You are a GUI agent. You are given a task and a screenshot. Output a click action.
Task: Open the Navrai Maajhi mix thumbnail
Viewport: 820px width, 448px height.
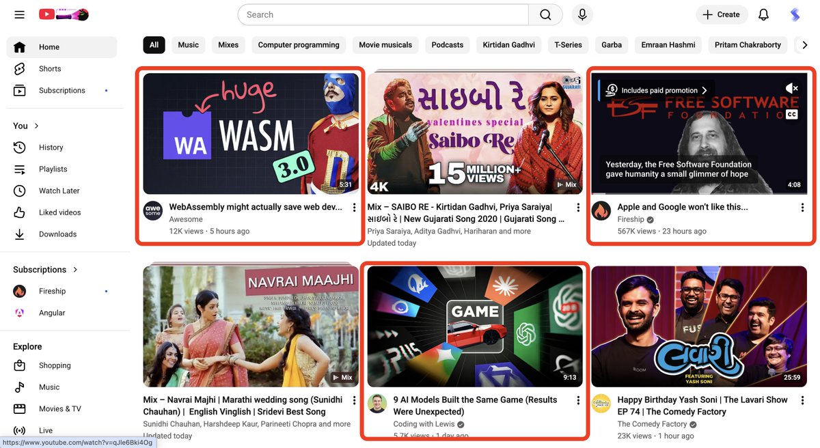251,326
